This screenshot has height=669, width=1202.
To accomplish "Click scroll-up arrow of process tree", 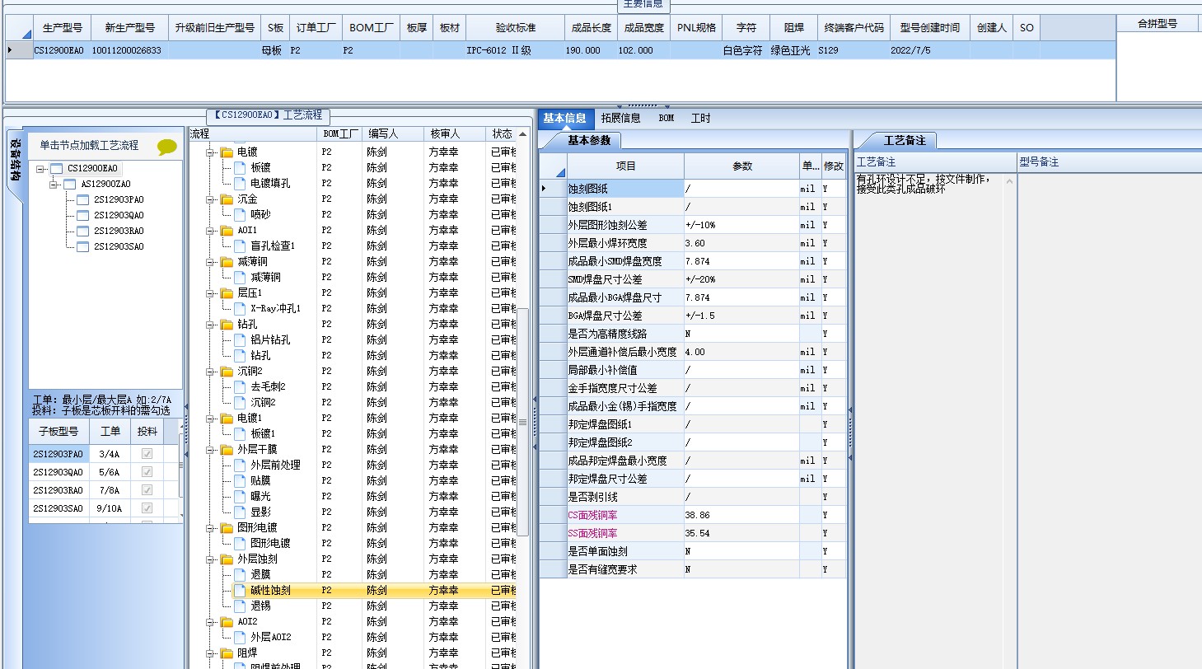I will (x=523, y=133).
